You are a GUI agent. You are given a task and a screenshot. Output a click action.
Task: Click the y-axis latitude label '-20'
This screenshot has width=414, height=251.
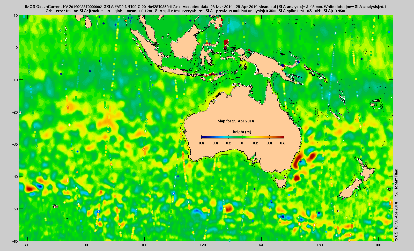pos(15,112)
